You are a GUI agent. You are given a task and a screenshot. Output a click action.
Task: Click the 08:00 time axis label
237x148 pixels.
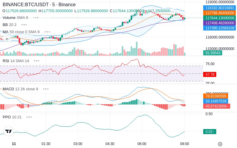tap(184, 144)
